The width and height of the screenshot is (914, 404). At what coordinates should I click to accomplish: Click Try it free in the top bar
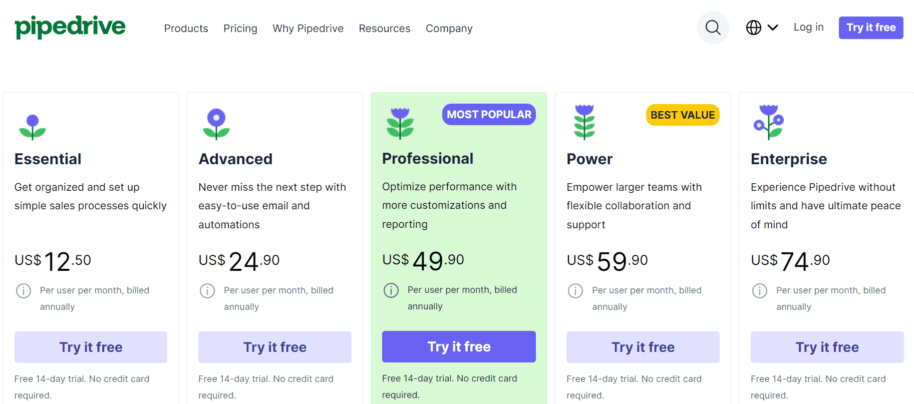[x=870, y=28]
